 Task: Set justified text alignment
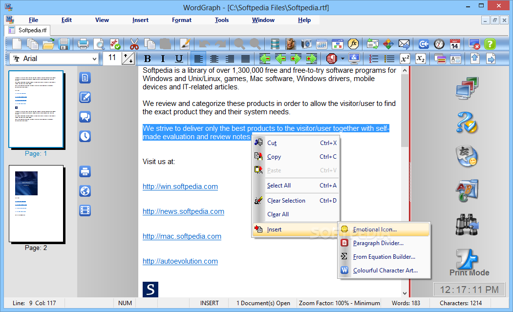[245, 59]
